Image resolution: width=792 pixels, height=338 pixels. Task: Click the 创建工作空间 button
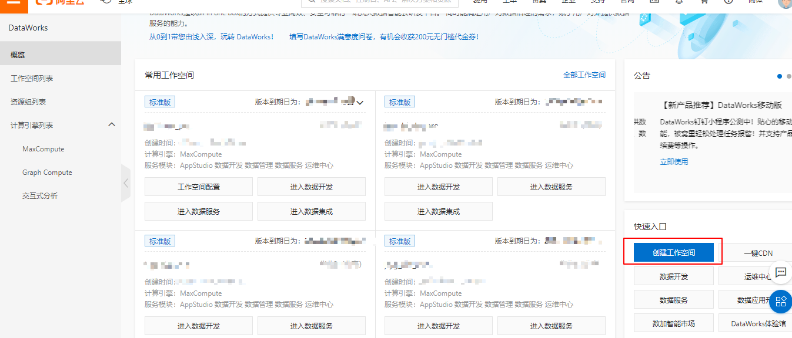(x=674, y=252)
